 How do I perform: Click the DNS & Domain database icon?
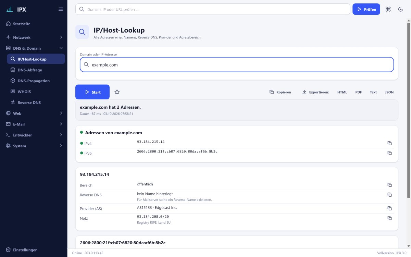coord(9,48)
